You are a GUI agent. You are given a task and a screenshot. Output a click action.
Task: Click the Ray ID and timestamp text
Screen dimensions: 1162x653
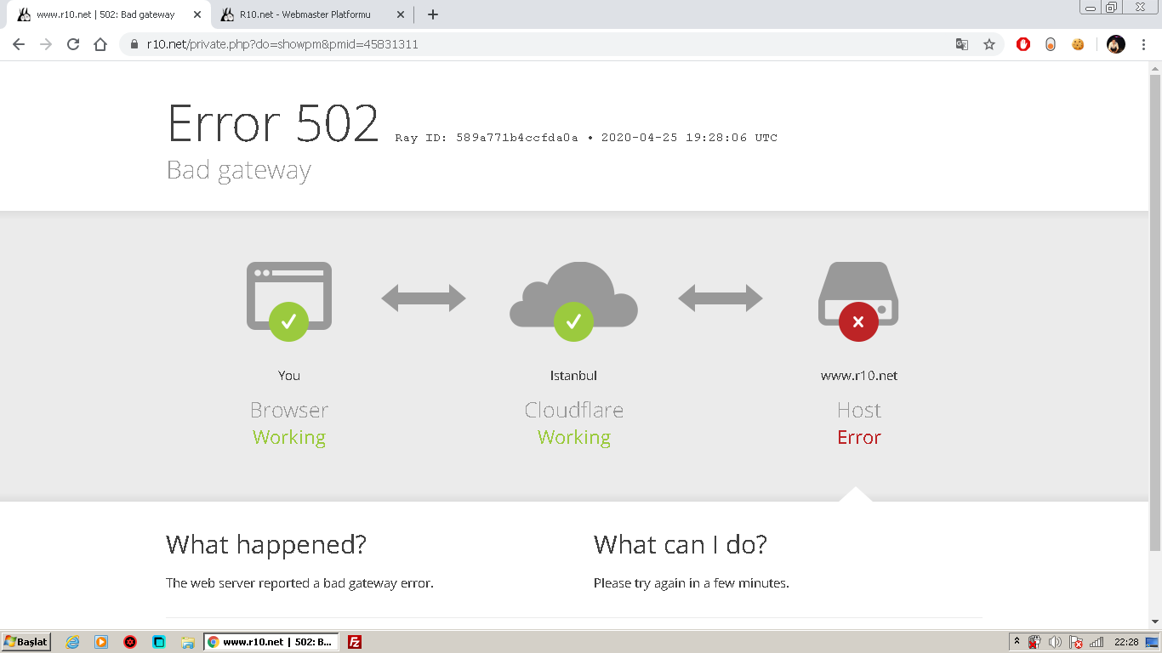(586, 138)
